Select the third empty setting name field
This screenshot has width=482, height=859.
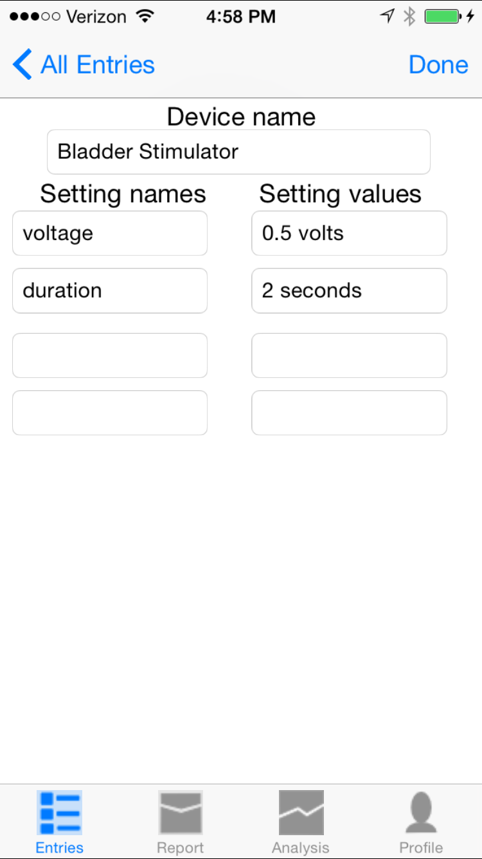pos(110,355)
